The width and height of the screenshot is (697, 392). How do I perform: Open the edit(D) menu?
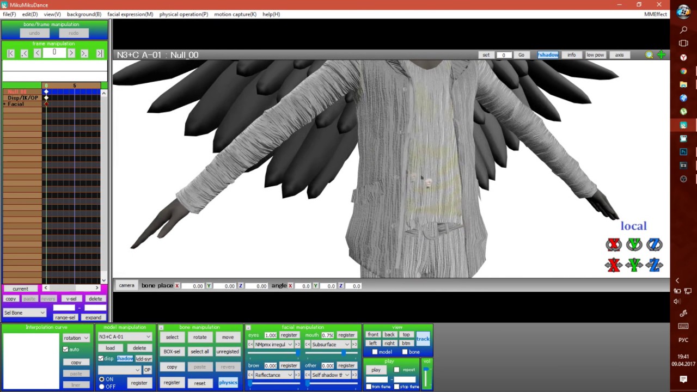click(30, 14)
